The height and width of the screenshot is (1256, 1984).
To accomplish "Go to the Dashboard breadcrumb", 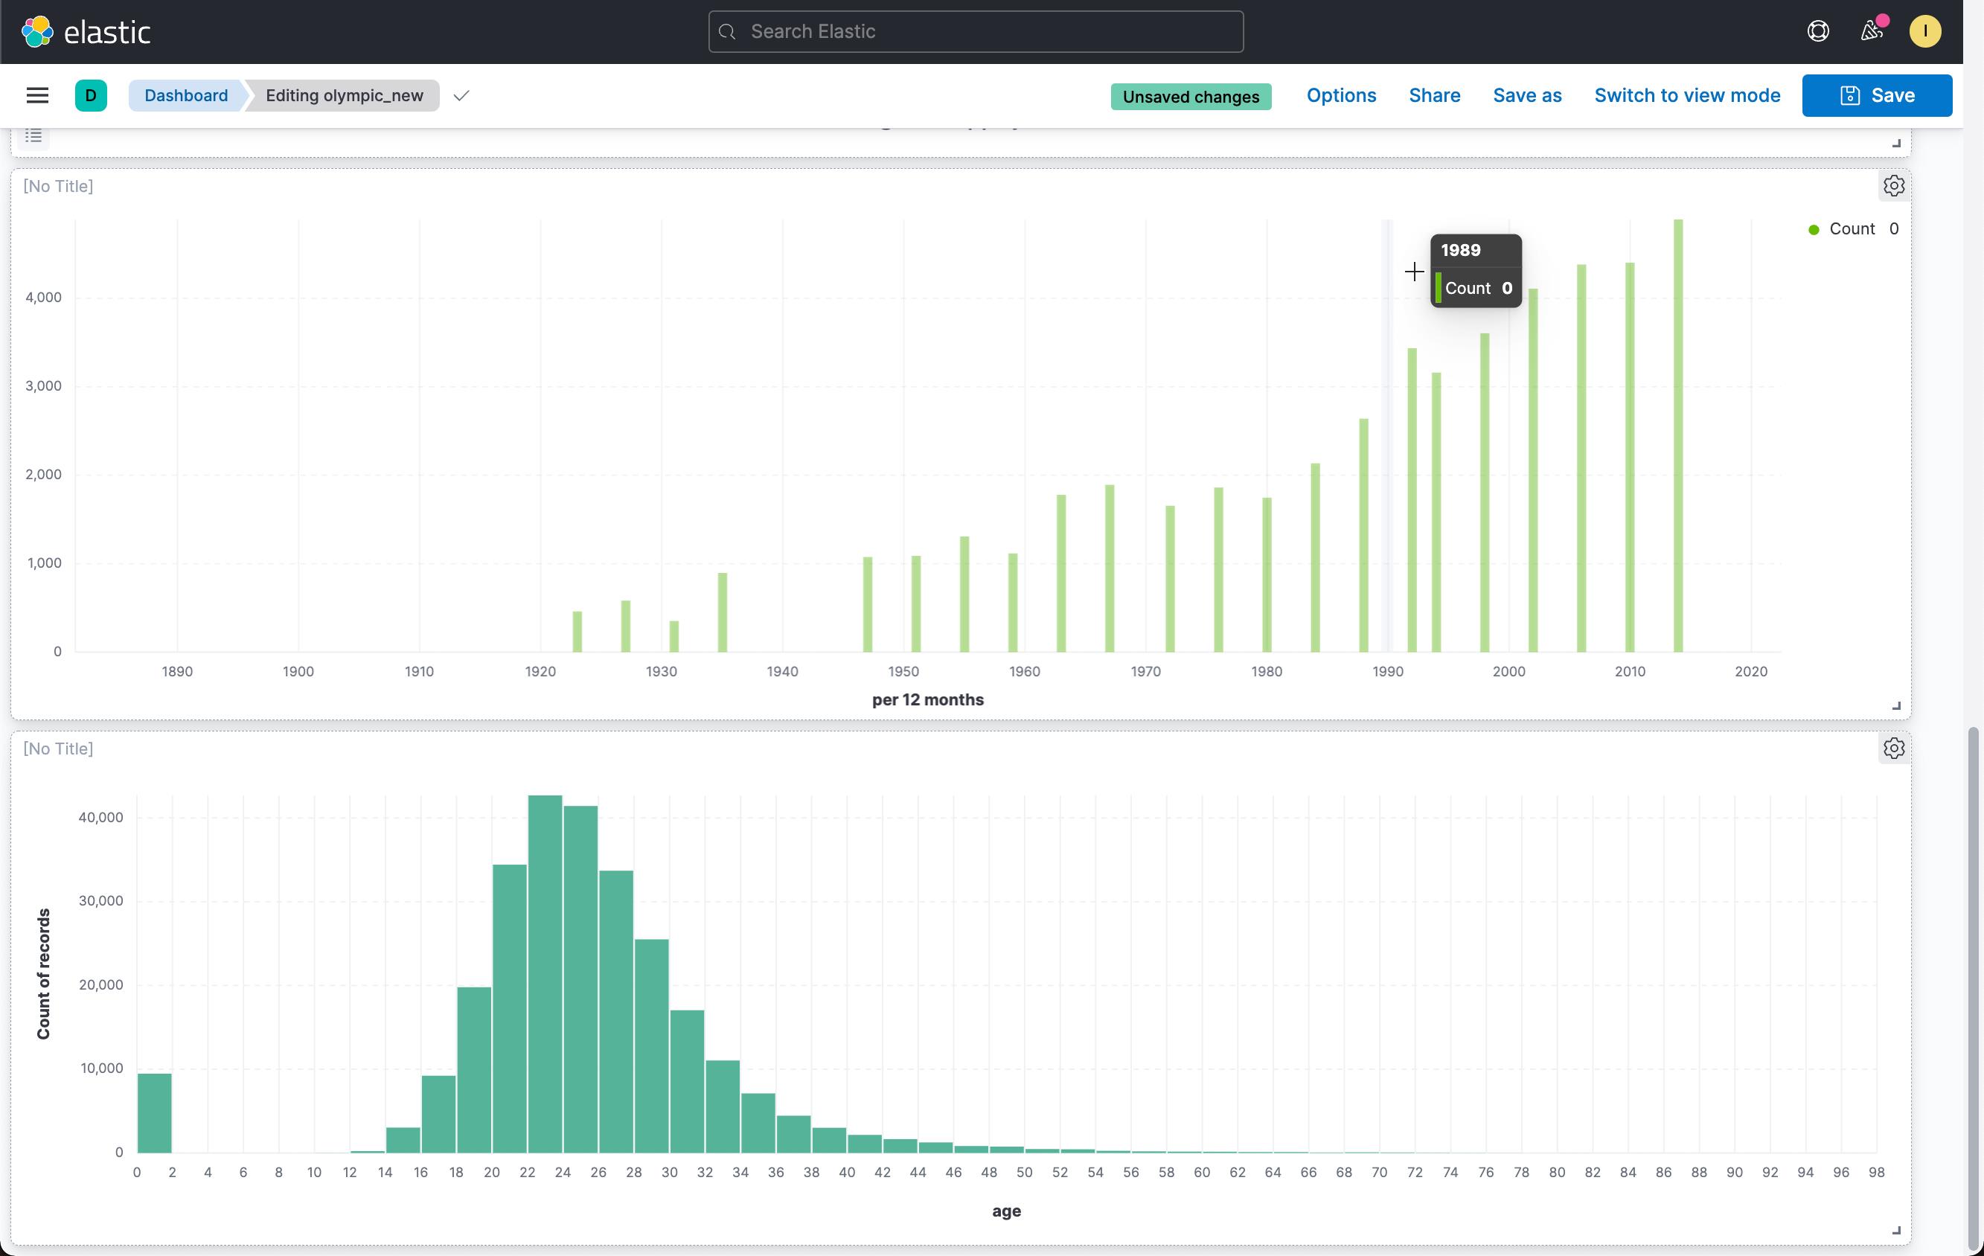I will pos(186,95).
